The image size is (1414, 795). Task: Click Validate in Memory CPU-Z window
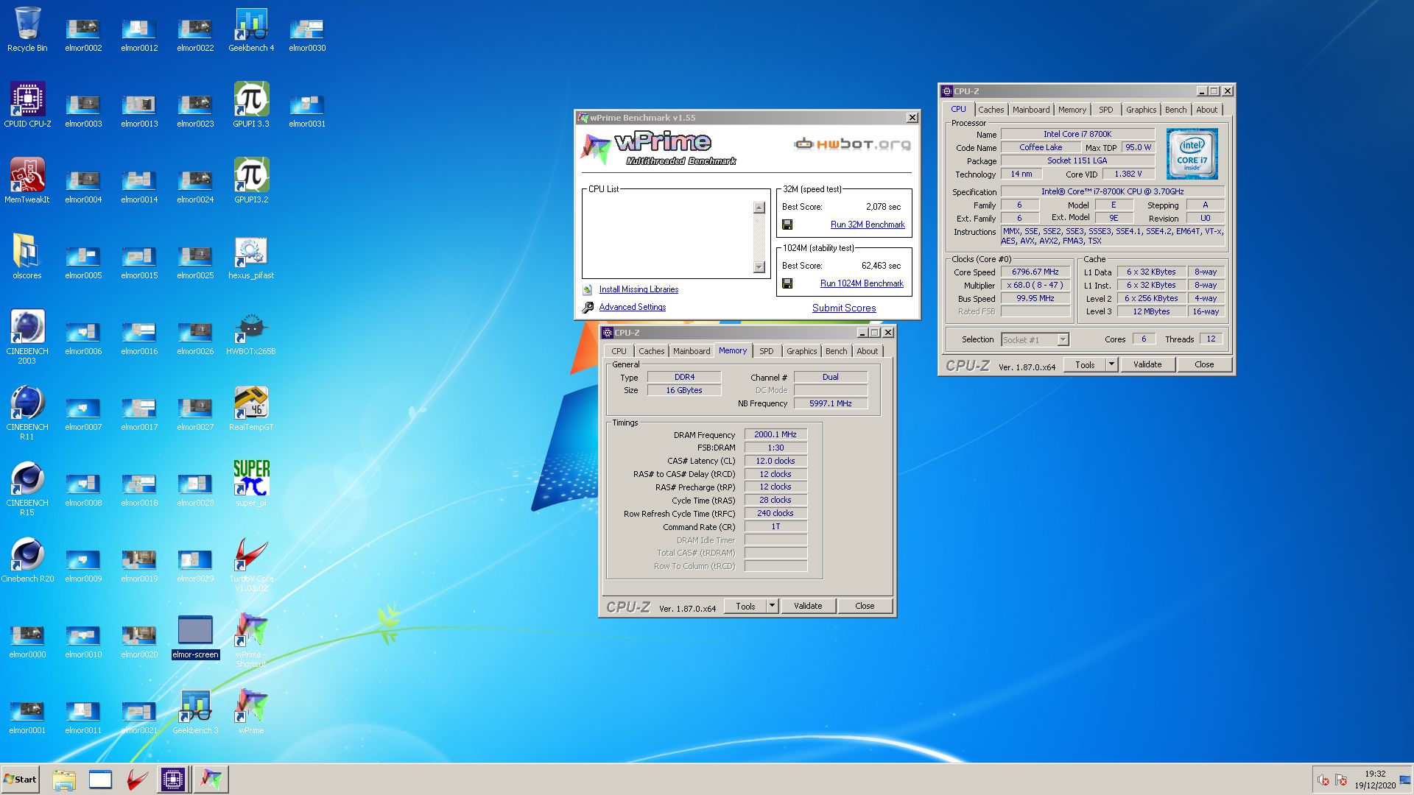[808, 606]
